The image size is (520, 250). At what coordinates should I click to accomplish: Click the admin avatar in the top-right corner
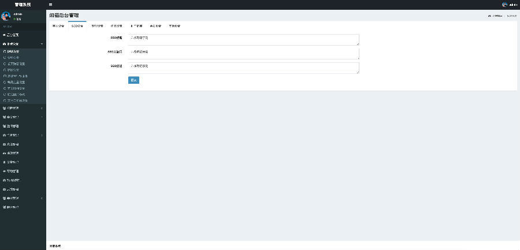tap(505, 5)
